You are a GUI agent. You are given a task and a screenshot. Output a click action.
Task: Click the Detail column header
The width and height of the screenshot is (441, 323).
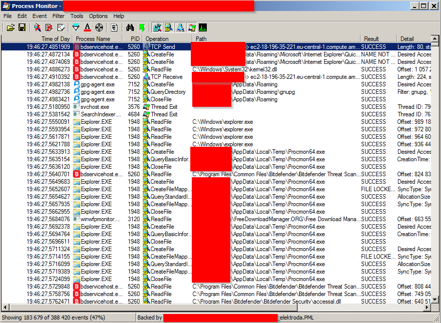click(414, 39)
